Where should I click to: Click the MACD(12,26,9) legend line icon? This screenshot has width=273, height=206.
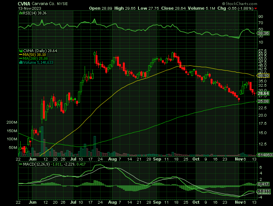21,164
